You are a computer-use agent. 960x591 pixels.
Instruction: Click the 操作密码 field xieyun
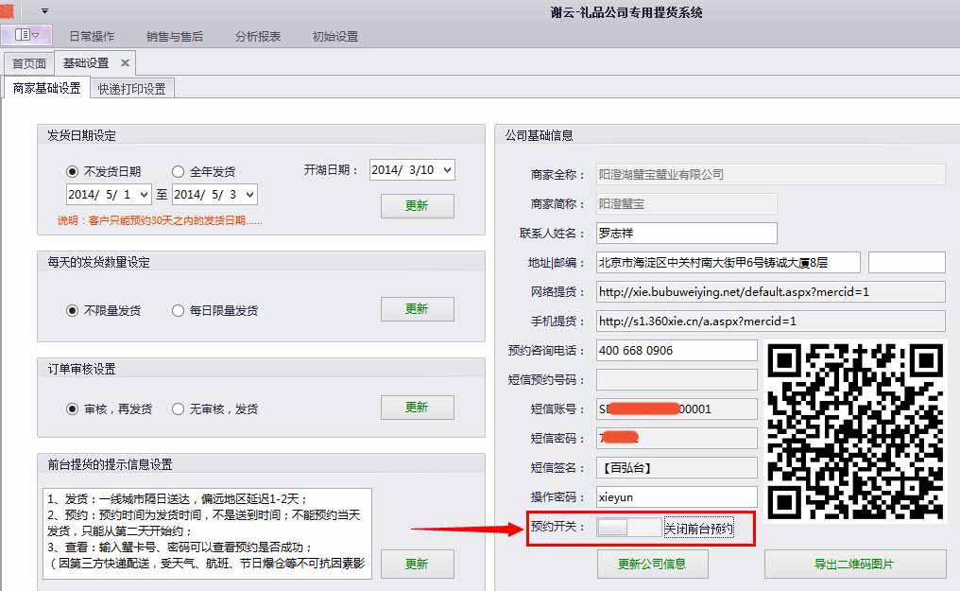pyautogui.click(x=677, y=496)
